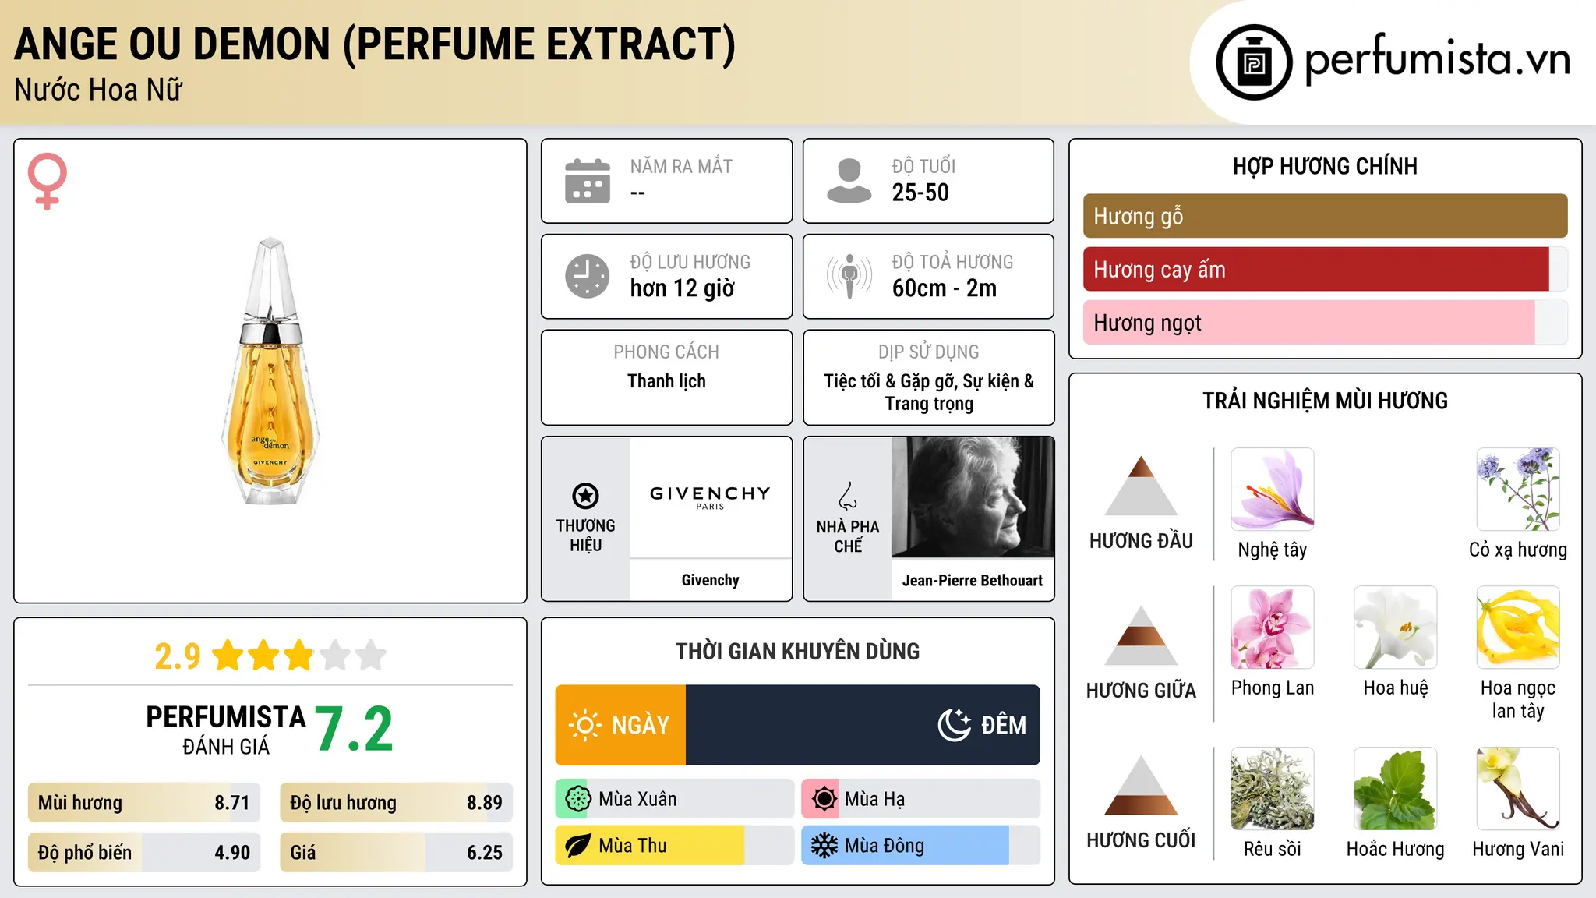Click the Phong Lan orchid image
The width and height of the screenshot is (1596, 898).
pos(1273,628)
